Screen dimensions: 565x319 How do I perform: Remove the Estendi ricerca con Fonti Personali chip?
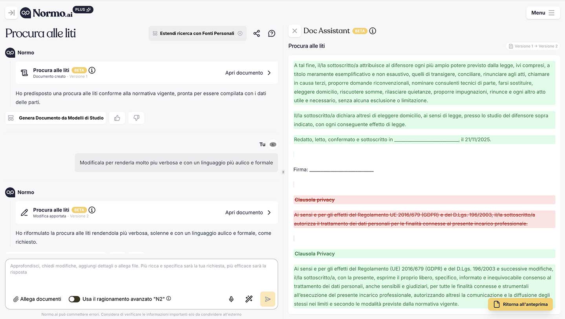click(240, 33)
